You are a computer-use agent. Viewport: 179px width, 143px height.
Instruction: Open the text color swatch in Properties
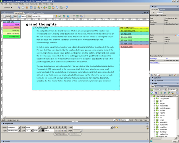(43, 130)
